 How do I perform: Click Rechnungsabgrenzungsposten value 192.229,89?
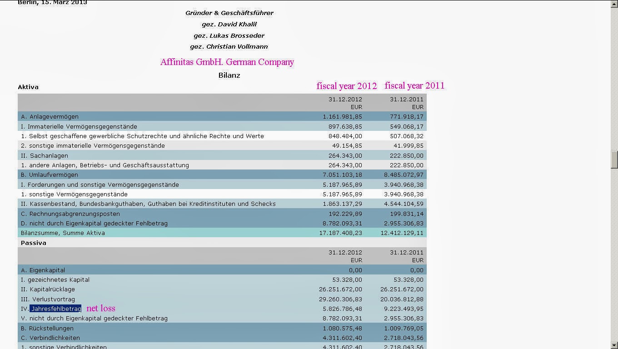pos(345,214)
